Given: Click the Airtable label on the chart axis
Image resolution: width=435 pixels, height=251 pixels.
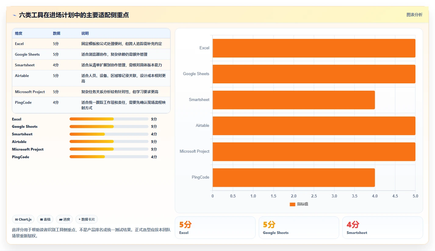Looking at the screenshot, I should [x=203, y=126].
